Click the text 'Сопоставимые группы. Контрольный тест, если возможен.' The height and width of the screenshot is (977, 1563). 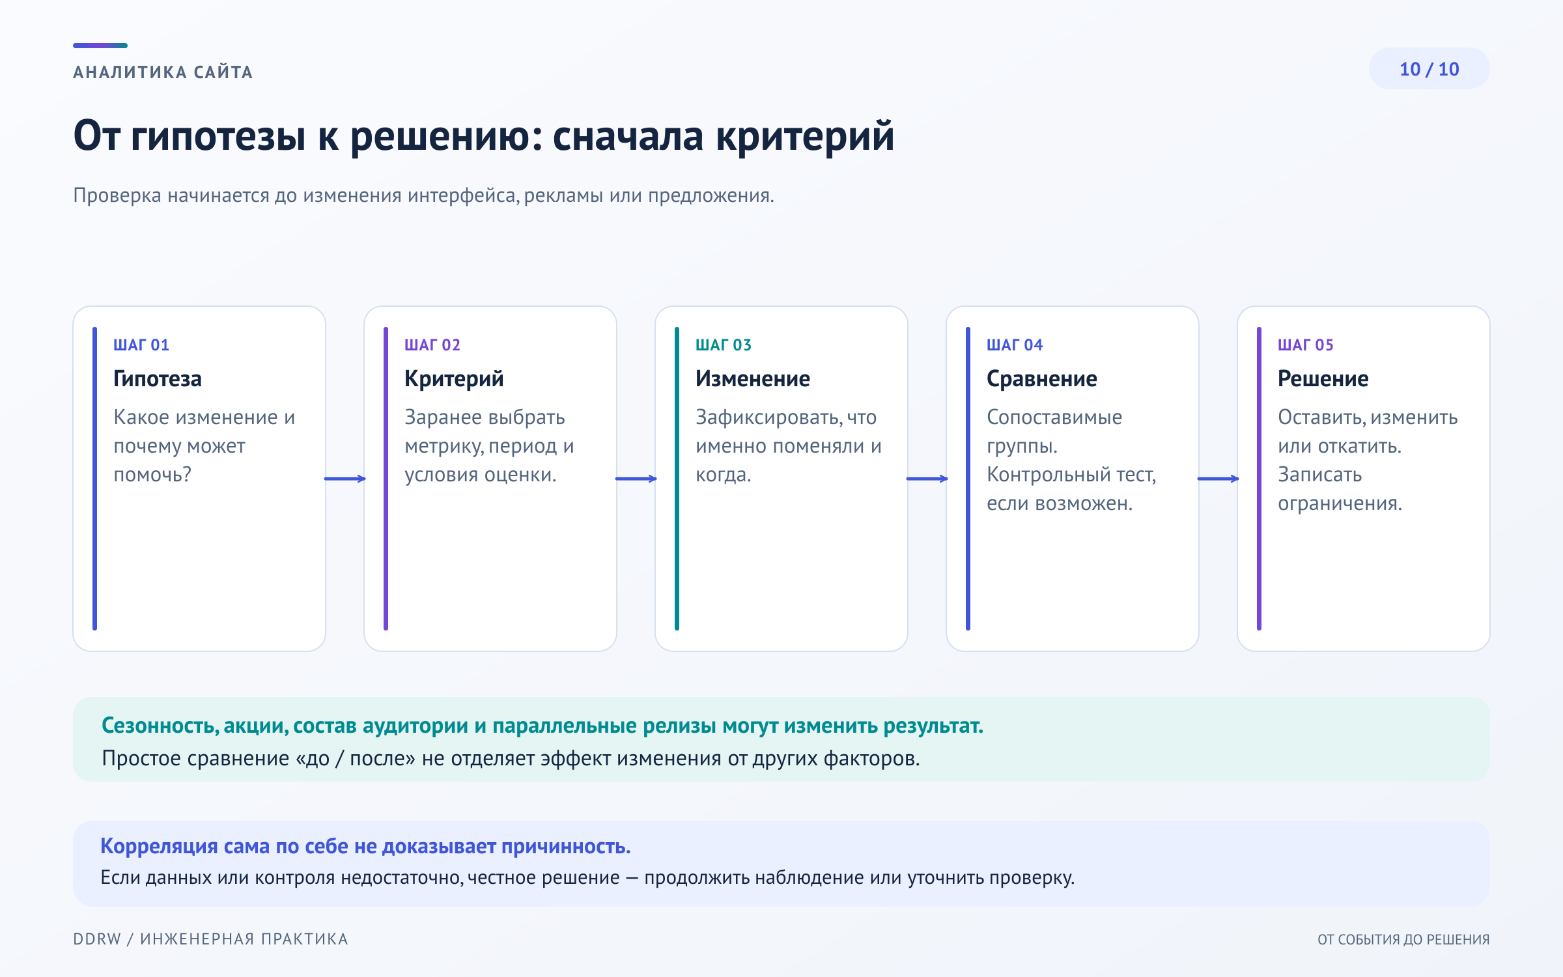[x=1071, y=460]
